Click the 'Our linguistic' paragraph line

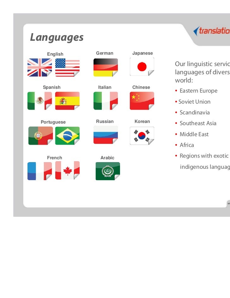pos(203,64)
